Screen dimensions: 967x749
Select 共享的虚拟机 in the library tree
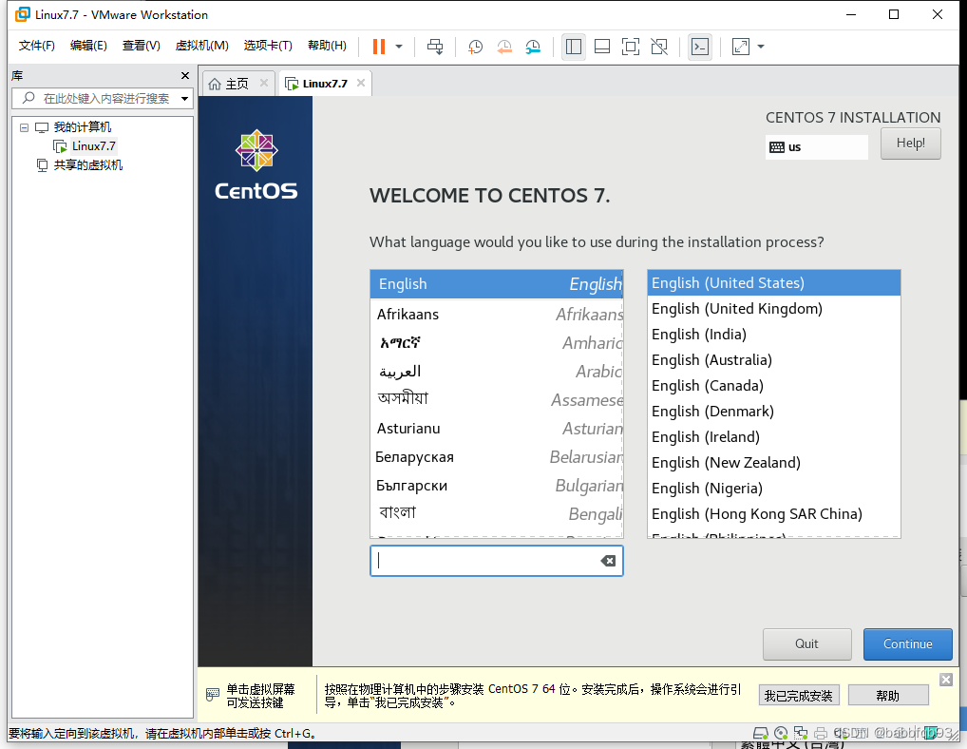[87, 165]
